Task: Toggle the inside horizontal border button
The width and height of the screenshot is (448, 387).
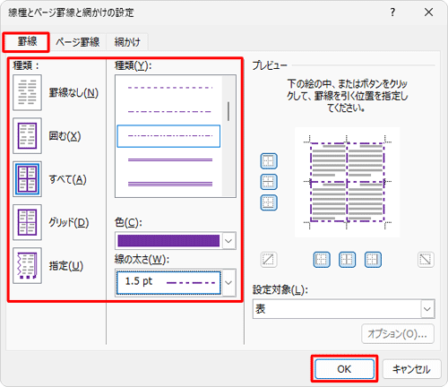Action: point(269,182)
